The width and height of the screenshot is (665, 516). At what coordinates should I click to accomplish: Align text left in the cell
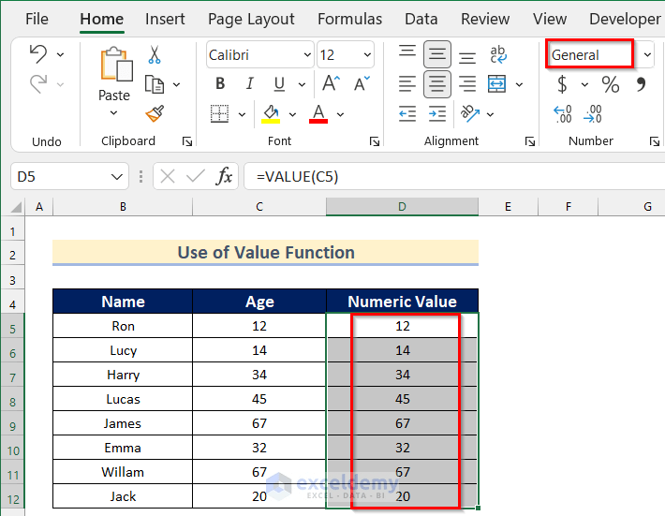pos(407,84)
